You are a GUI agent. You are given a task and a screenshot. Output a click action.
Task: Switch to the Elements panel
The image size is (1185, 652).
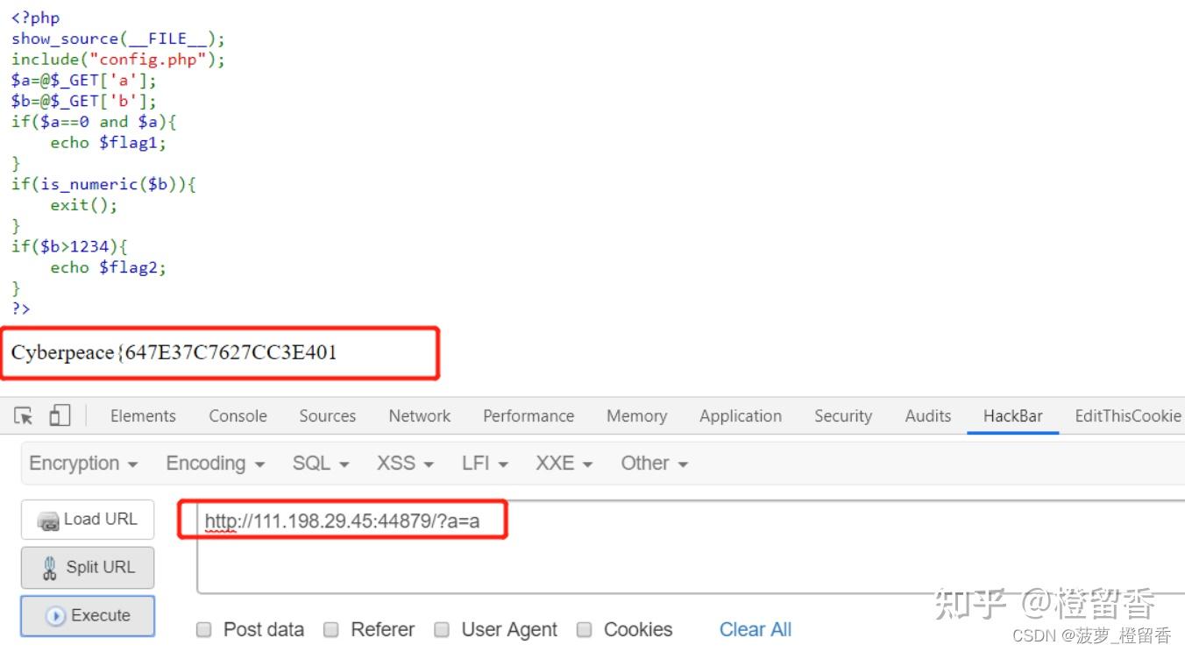[x=142, y=415]
